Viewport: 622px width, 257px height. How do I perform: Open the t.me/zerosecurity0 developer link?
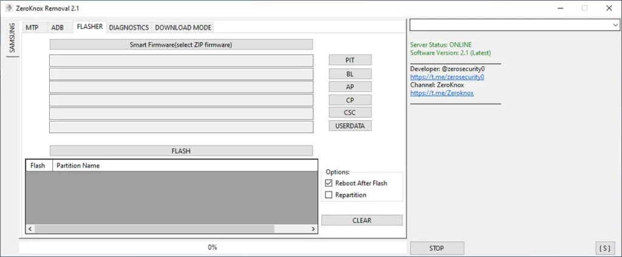[x=446, y=77]
